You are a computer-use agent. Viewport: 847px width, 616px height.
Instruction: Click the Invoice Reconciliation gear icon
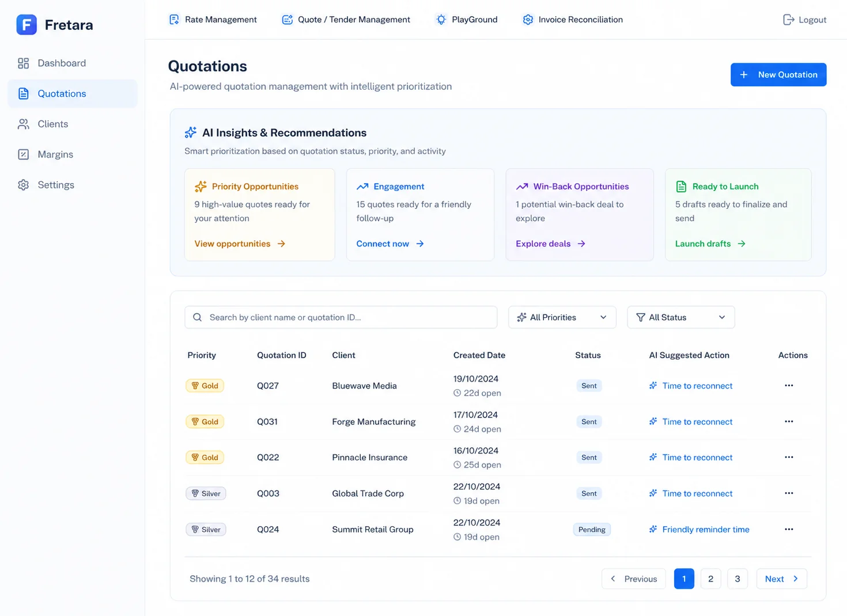pos(528,20)
